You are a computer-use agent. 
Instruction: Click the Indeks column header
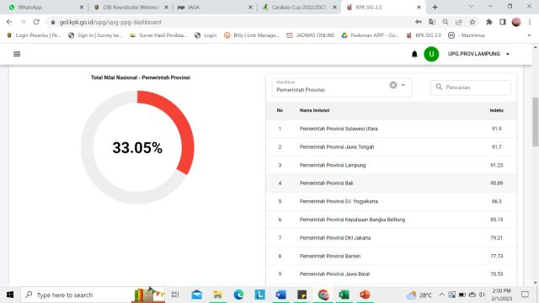[496, 110]
